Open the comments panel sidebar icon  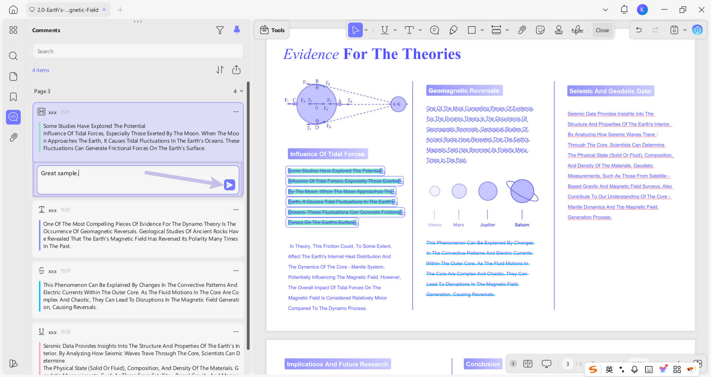click(13, 117)
